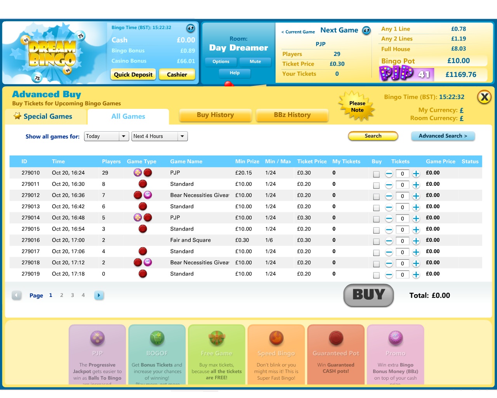Click plus icon for game 279015
Image resolution: width=497 pixels, height=398 pixels.
(416, 230)
